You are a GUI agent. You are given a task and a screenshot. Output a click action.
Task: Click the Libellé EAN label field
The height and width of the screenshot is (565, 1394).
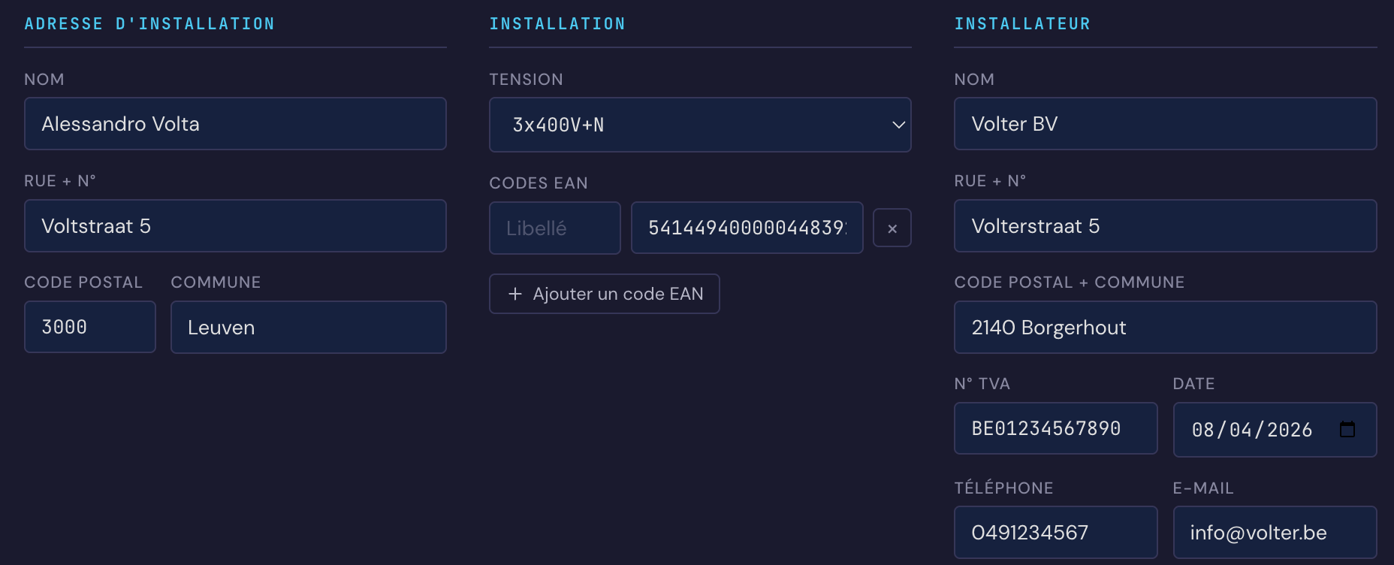coord(555,228)
